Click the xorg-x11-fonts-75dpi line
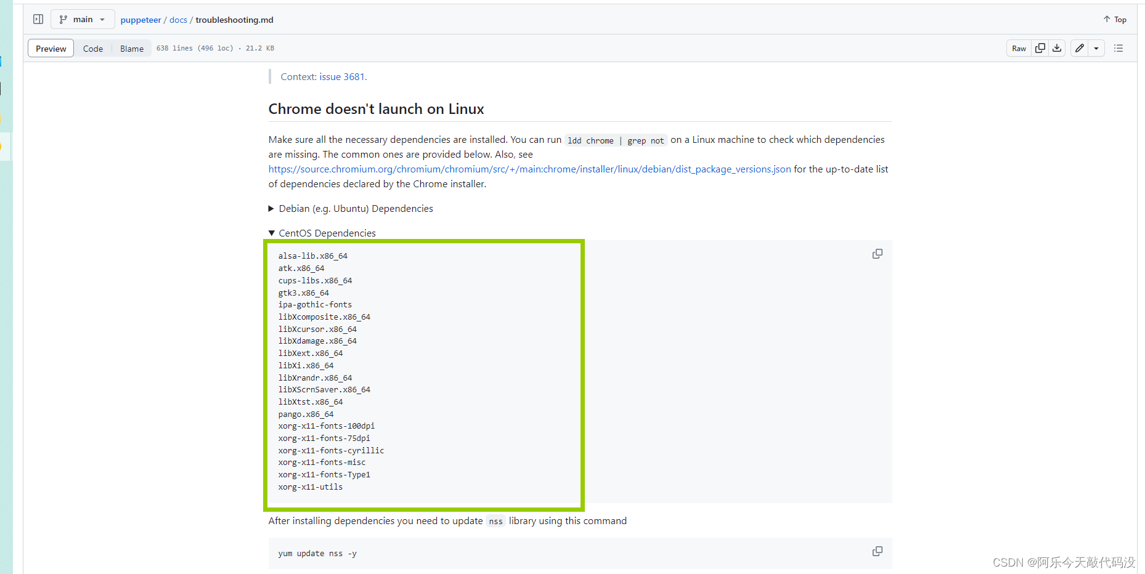The height and width of the screenshot is (574, 1145). pos(324,438)
